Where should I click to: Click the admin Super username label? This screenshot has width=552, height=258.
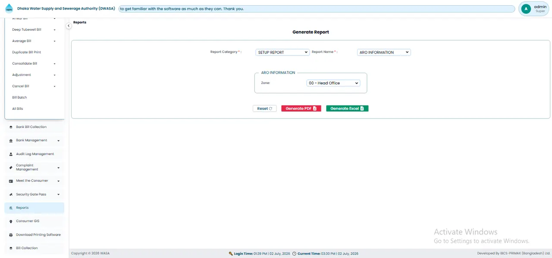pos(540,9)
